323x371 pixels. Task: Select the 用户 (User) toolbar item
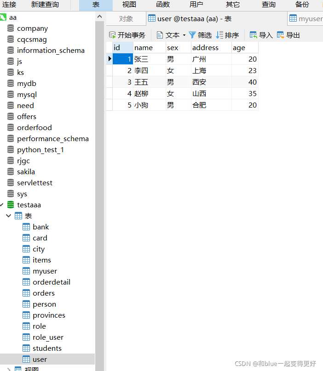pos(196,5)
